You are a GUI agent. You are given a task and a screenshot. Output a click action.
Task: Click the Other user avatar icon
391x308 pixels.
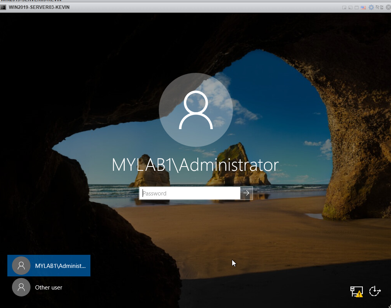[21, 287]
